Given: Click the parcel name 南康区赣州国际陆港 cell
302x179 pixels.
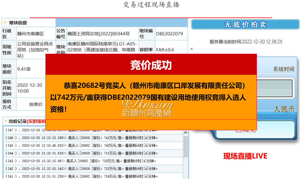Looking at the screenshot, I should coord(102,47).
